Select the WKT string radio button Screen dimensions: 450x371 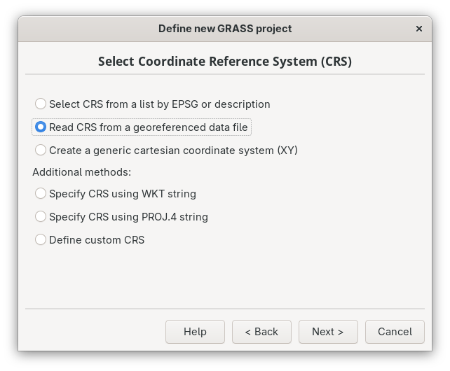41,193
